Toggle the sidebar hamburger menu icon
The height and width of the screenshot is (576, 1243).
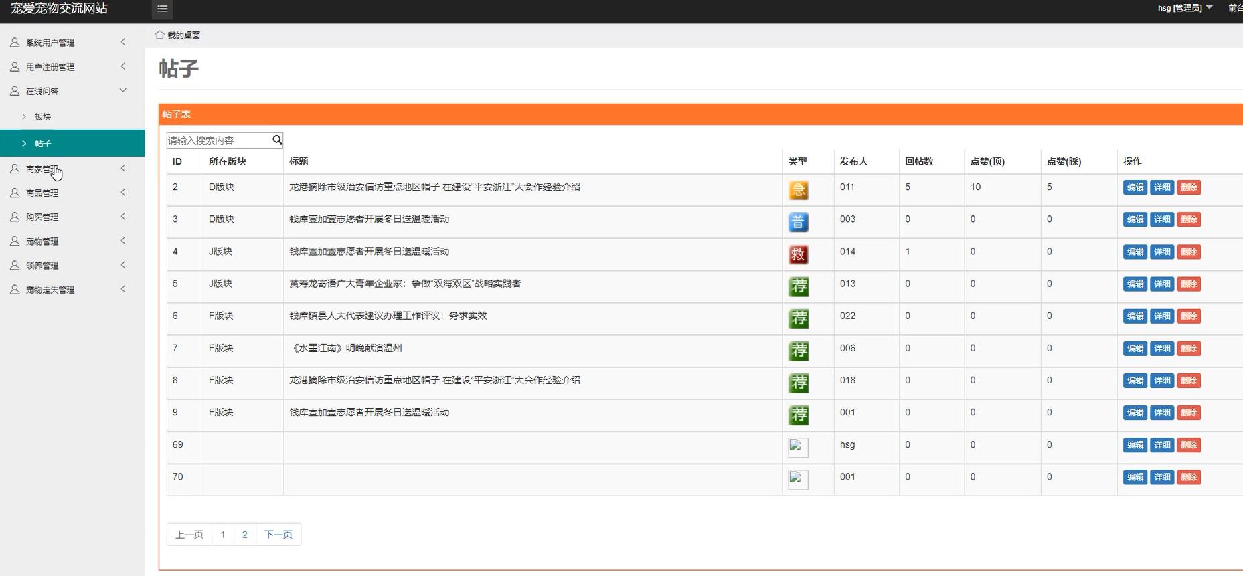[162, 9]
